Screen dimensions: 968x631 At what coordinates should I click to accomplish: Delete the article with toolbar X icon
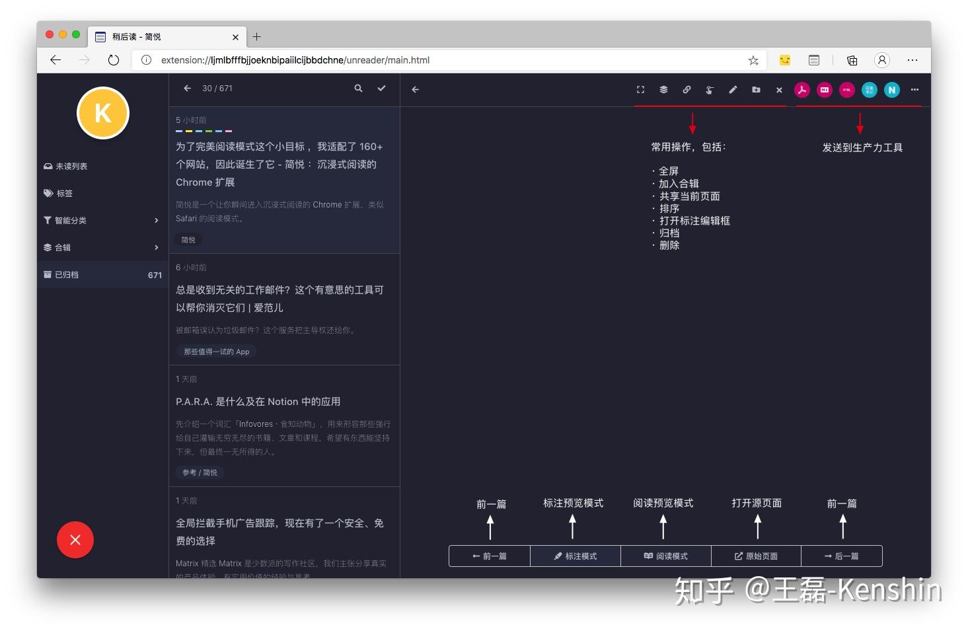coord(779,90)
